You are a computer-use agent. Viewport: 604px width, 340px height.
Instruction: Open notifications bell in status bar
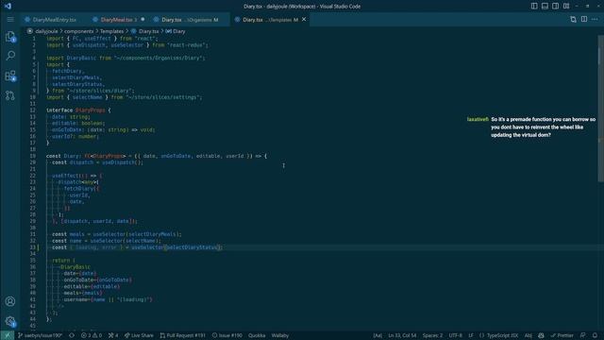click(x=595, y=335)
